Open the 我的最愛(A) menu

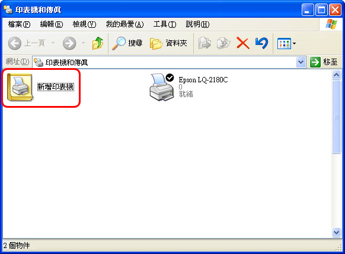point(124,24)
